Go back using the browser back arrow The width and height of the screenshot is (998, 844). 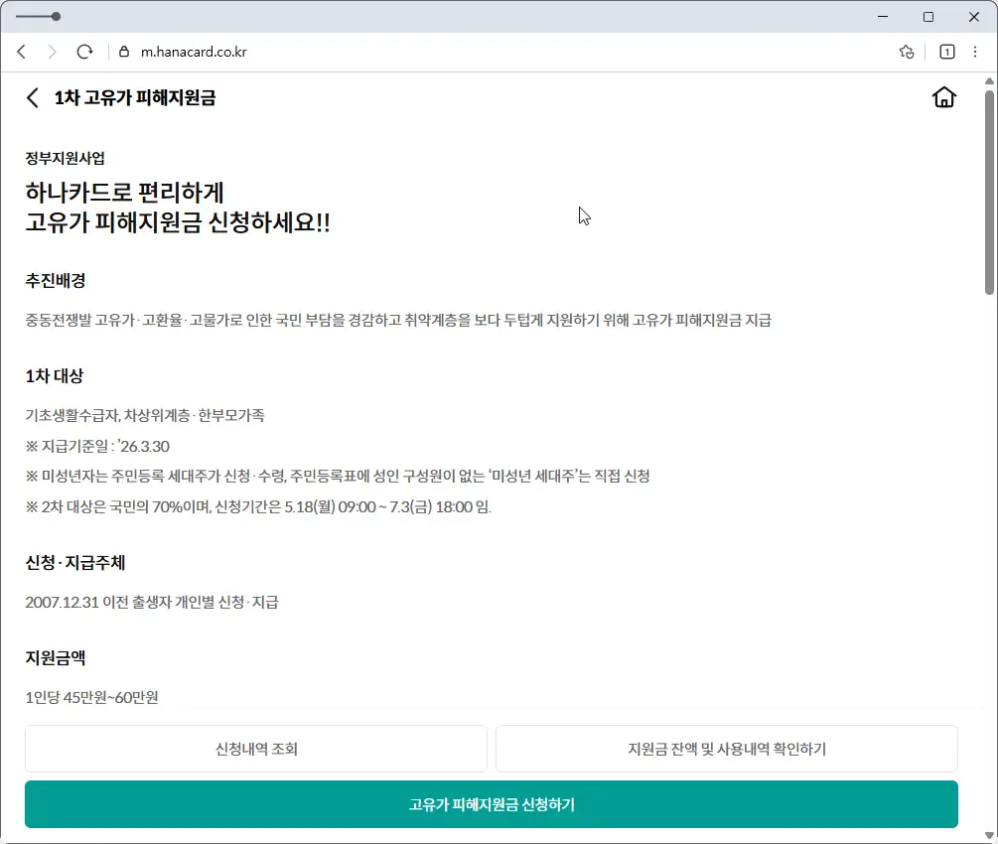click(x=22, y=52)
